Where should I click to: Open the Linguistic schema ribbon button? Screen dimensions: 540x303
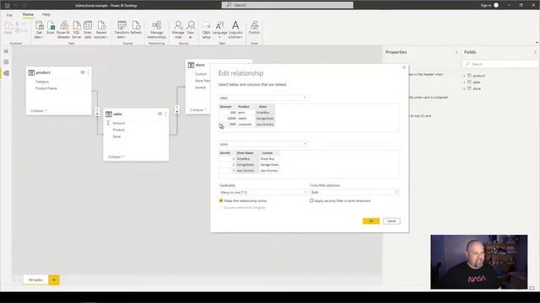click(235, 29)
